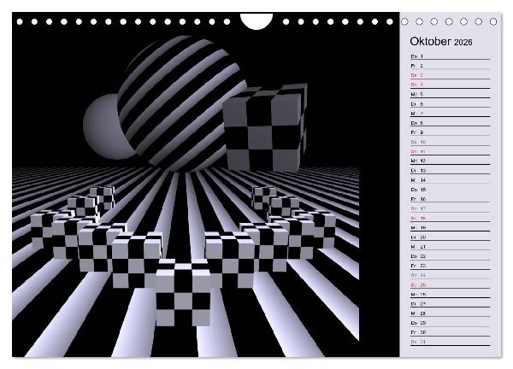The height and width of the screenshot is (369, 513).
Task: Select the plain gray sphere behind
Action: 103,127
